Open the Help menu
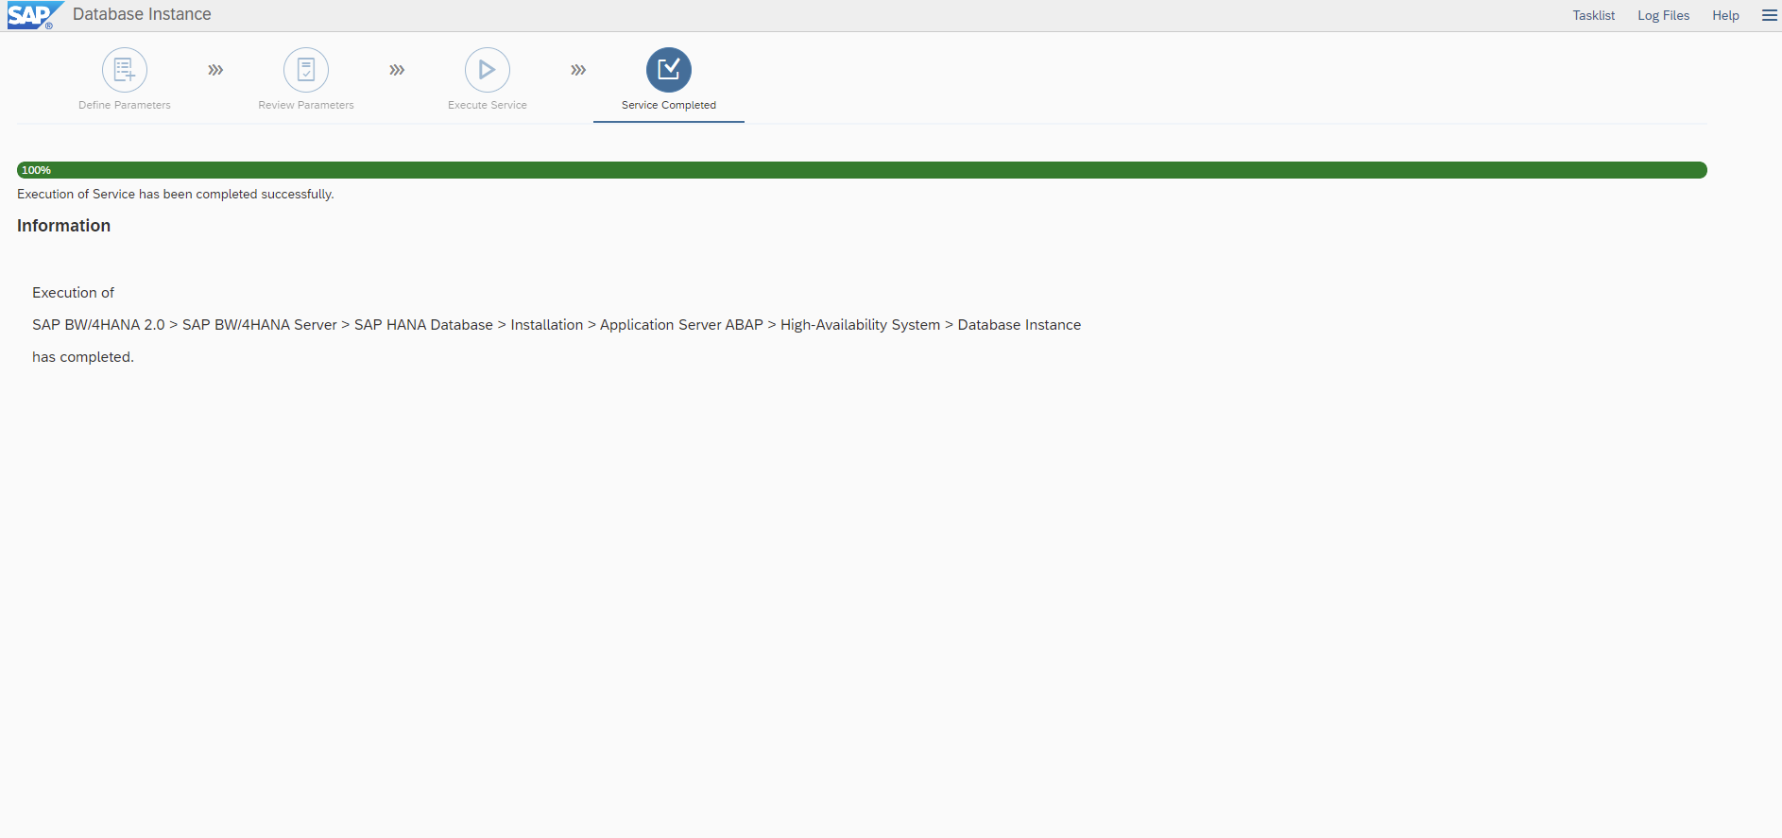 [1725, 15]
